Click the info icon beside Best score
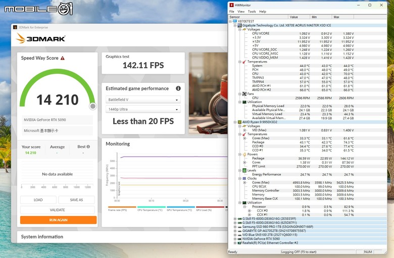394x258 pixels. click(88, 147)
